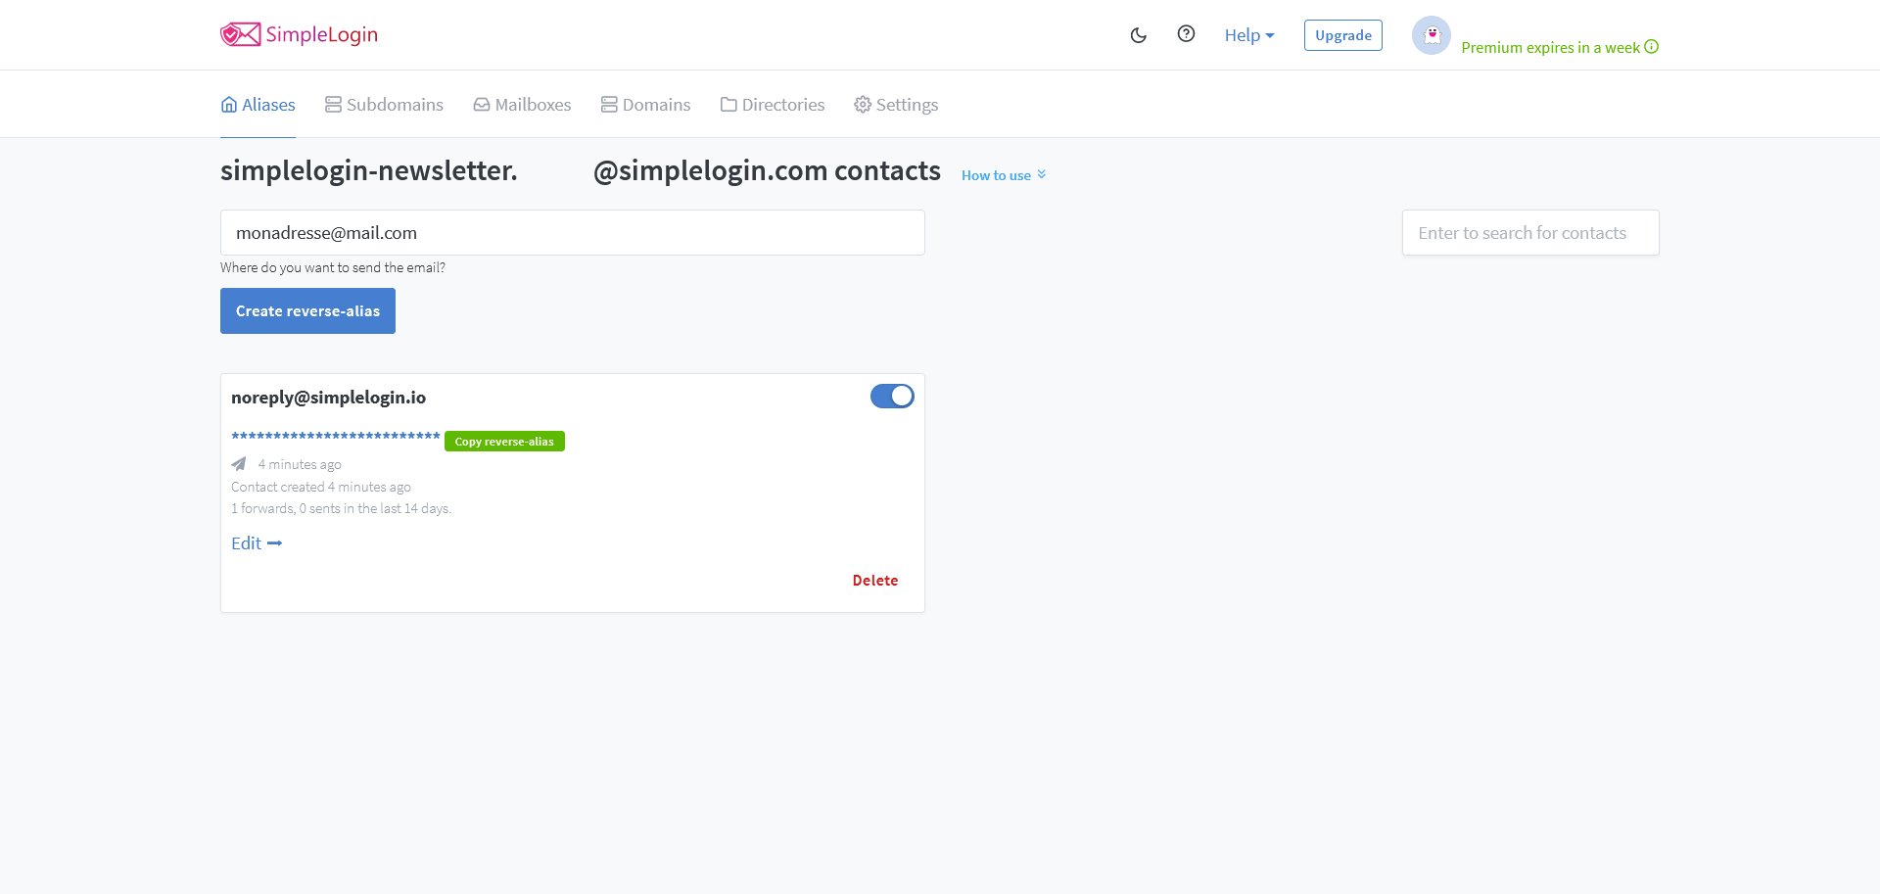Click the SimpleLogin envelope logo
This screenshot has width=1880, height=894.
click(x=241, y=35)
